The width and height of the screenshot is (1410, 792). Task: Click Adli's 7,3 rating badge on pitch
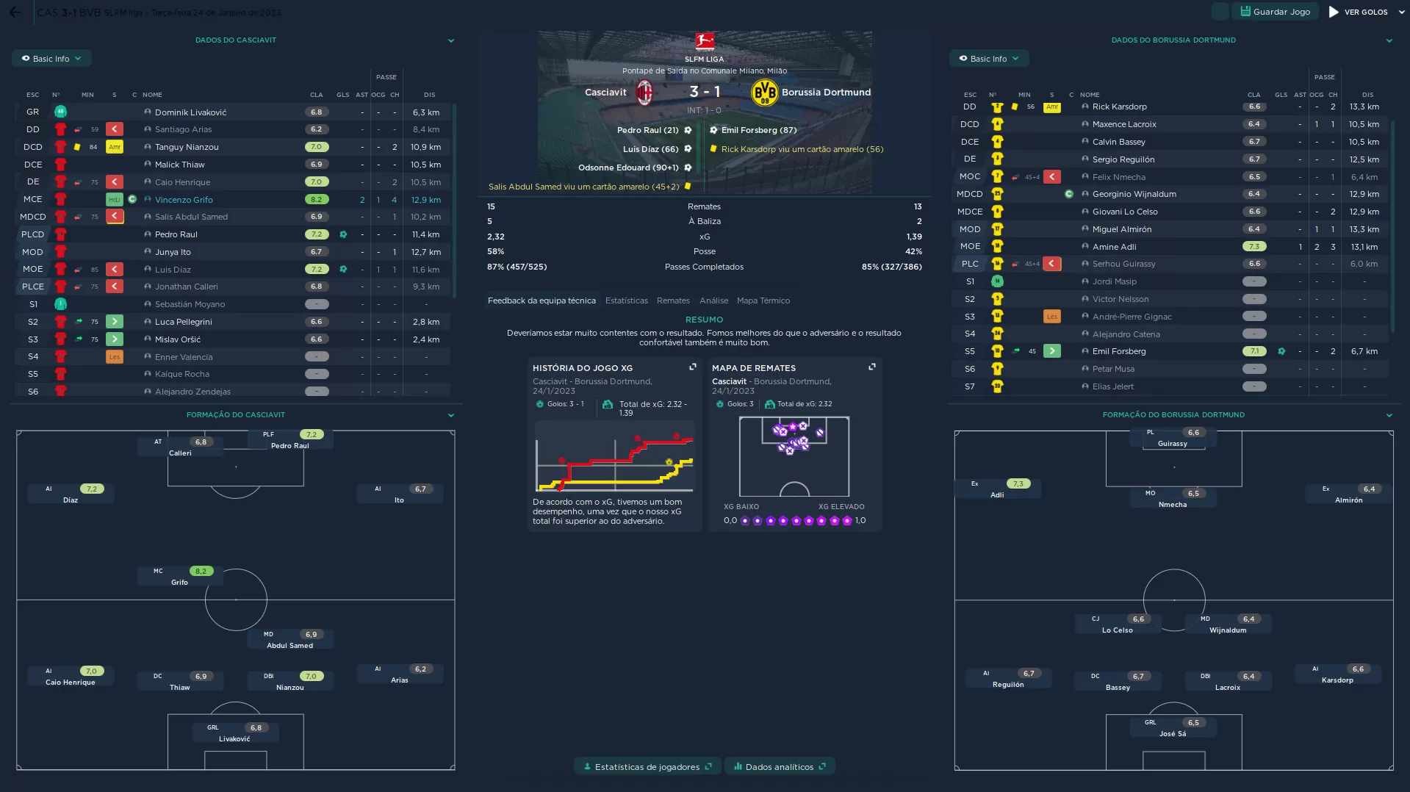point(1018,484)
